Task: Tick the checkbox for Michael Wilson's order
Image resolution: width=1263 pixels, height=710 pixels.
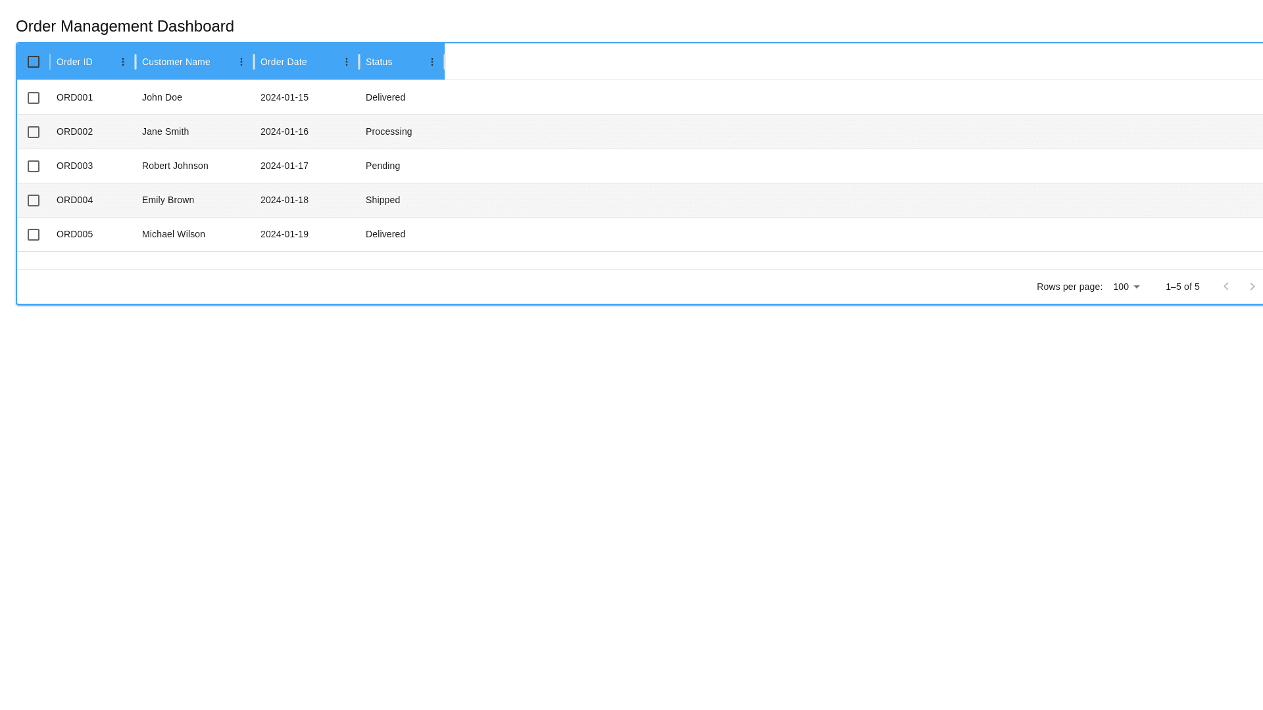Action: [x=34, y=235]
